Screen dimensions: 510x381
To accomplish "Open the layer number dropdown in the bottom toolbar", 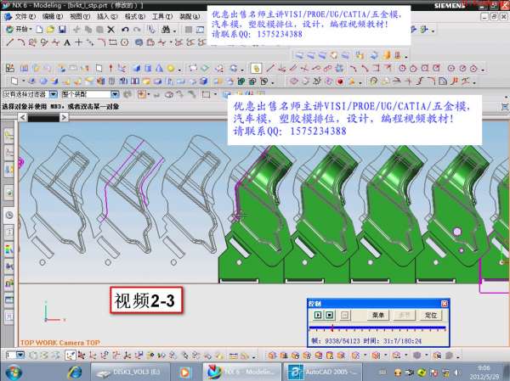I will point(20,355).
